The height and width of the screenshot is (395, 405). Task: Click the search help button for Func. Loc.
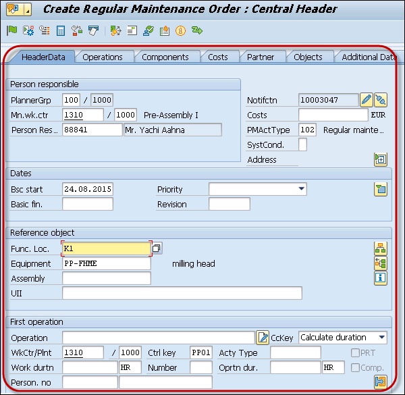[156, 249]
